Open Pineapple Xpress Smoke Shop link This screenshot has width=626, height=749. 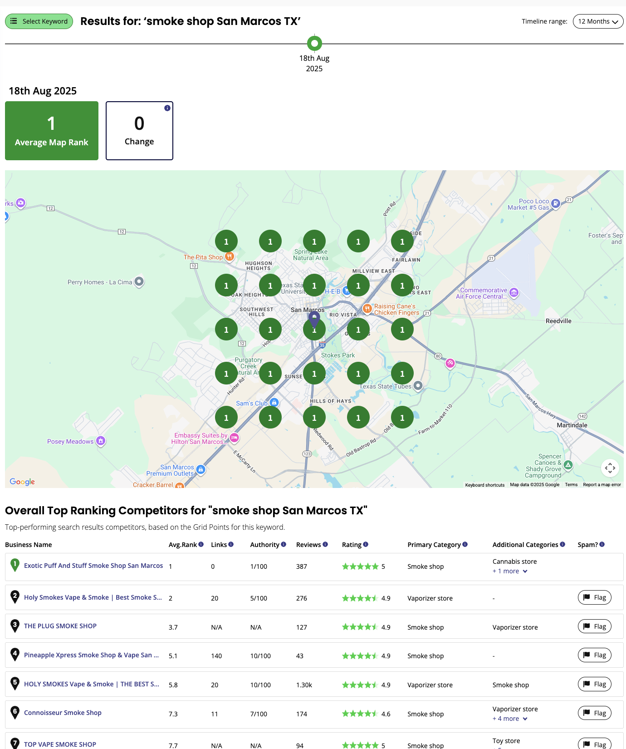92,655
